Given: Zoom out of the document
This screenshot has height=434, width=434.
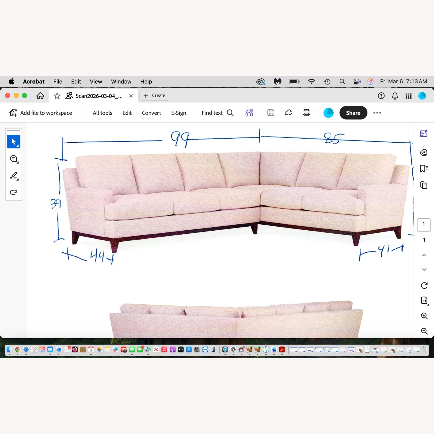Looking at the screenshot, I should tap(424, 331).
